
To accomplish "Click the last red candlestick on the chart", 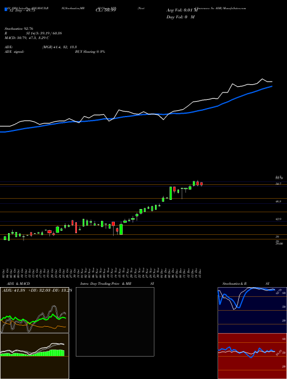I will click(x=201, y=184).
